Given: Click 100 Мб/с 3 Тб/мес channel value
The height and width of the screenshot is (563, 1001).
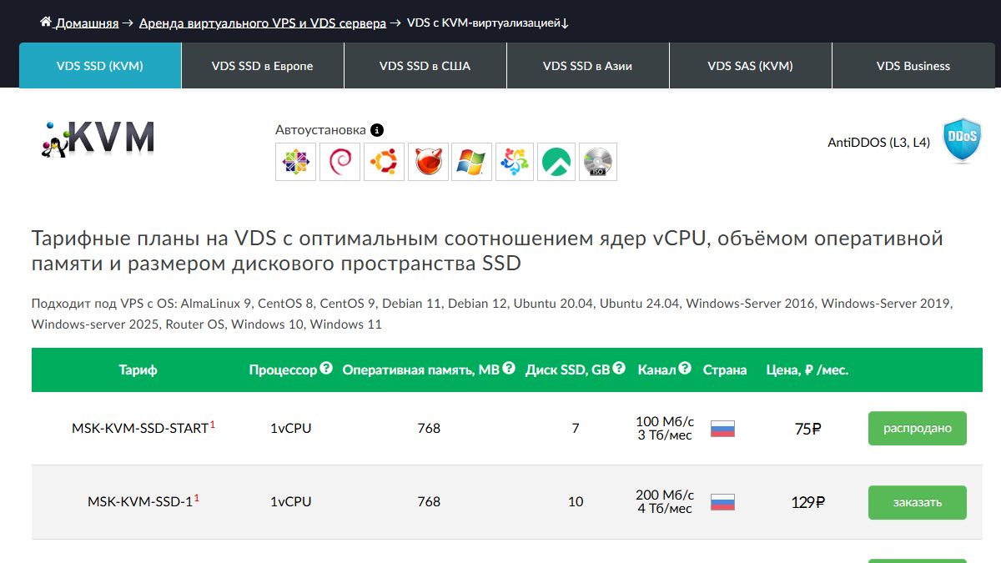Looking at the screenshot, I should [665, 429].
